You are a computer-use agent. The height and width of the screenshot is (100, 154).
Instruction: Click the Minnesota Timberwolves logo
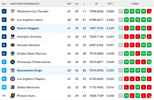pyautogui.click(x=13, y=62)
